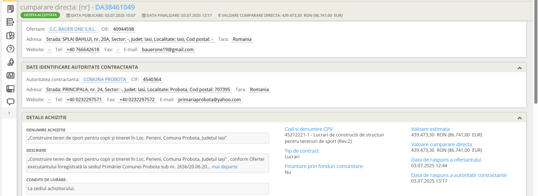Open the ID card sidebar icon
The image size is (538, 196).
click(x=10, y=75)
